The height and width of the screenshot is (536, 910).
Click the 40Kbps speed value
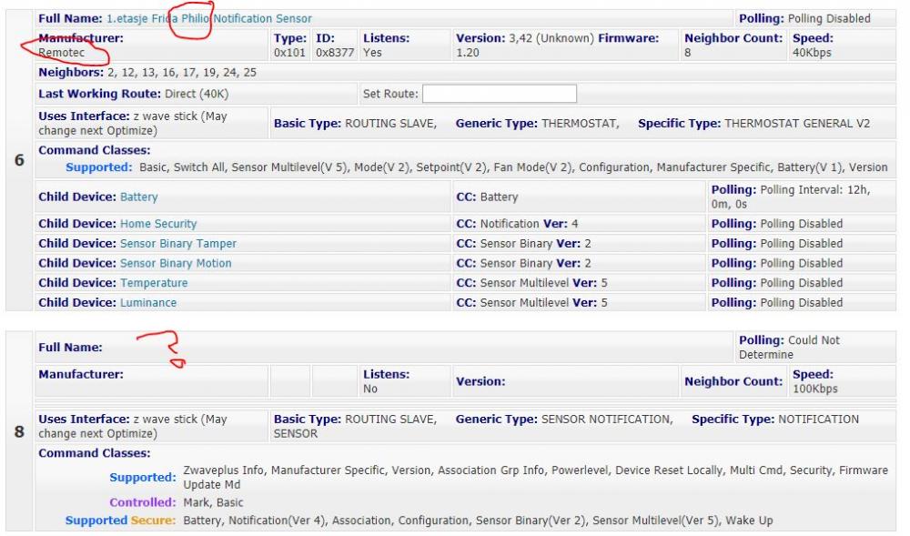[x=813, y=54]
